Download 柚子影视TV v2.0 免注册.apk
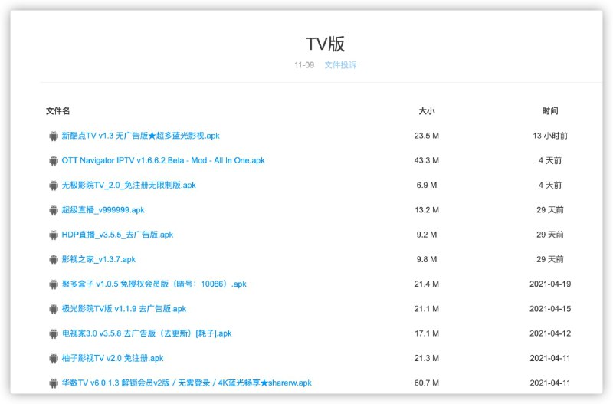This screenshot has height=404, width=613. (113, 358)
